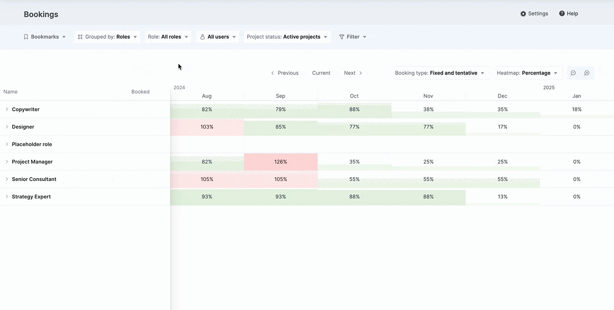
Task: Zoom out the timeline using the minus magnifier
Action: pyautogui.click(x=573, y=73)
